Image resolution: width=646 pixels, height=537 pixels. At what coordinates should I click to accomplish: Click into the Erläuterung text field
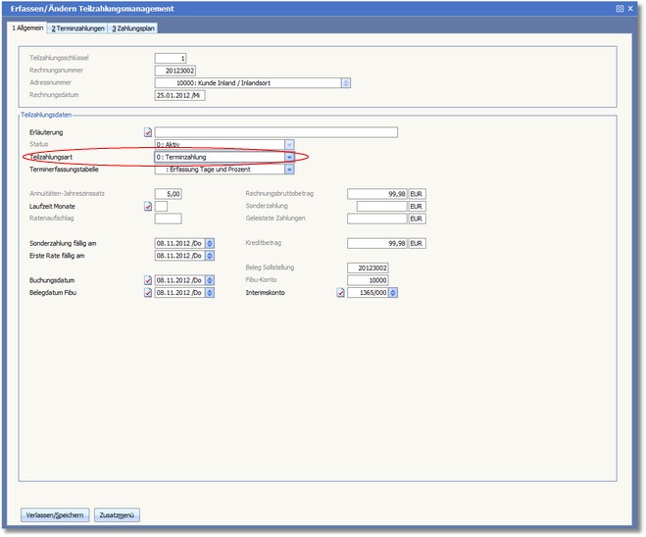[275, 132]
